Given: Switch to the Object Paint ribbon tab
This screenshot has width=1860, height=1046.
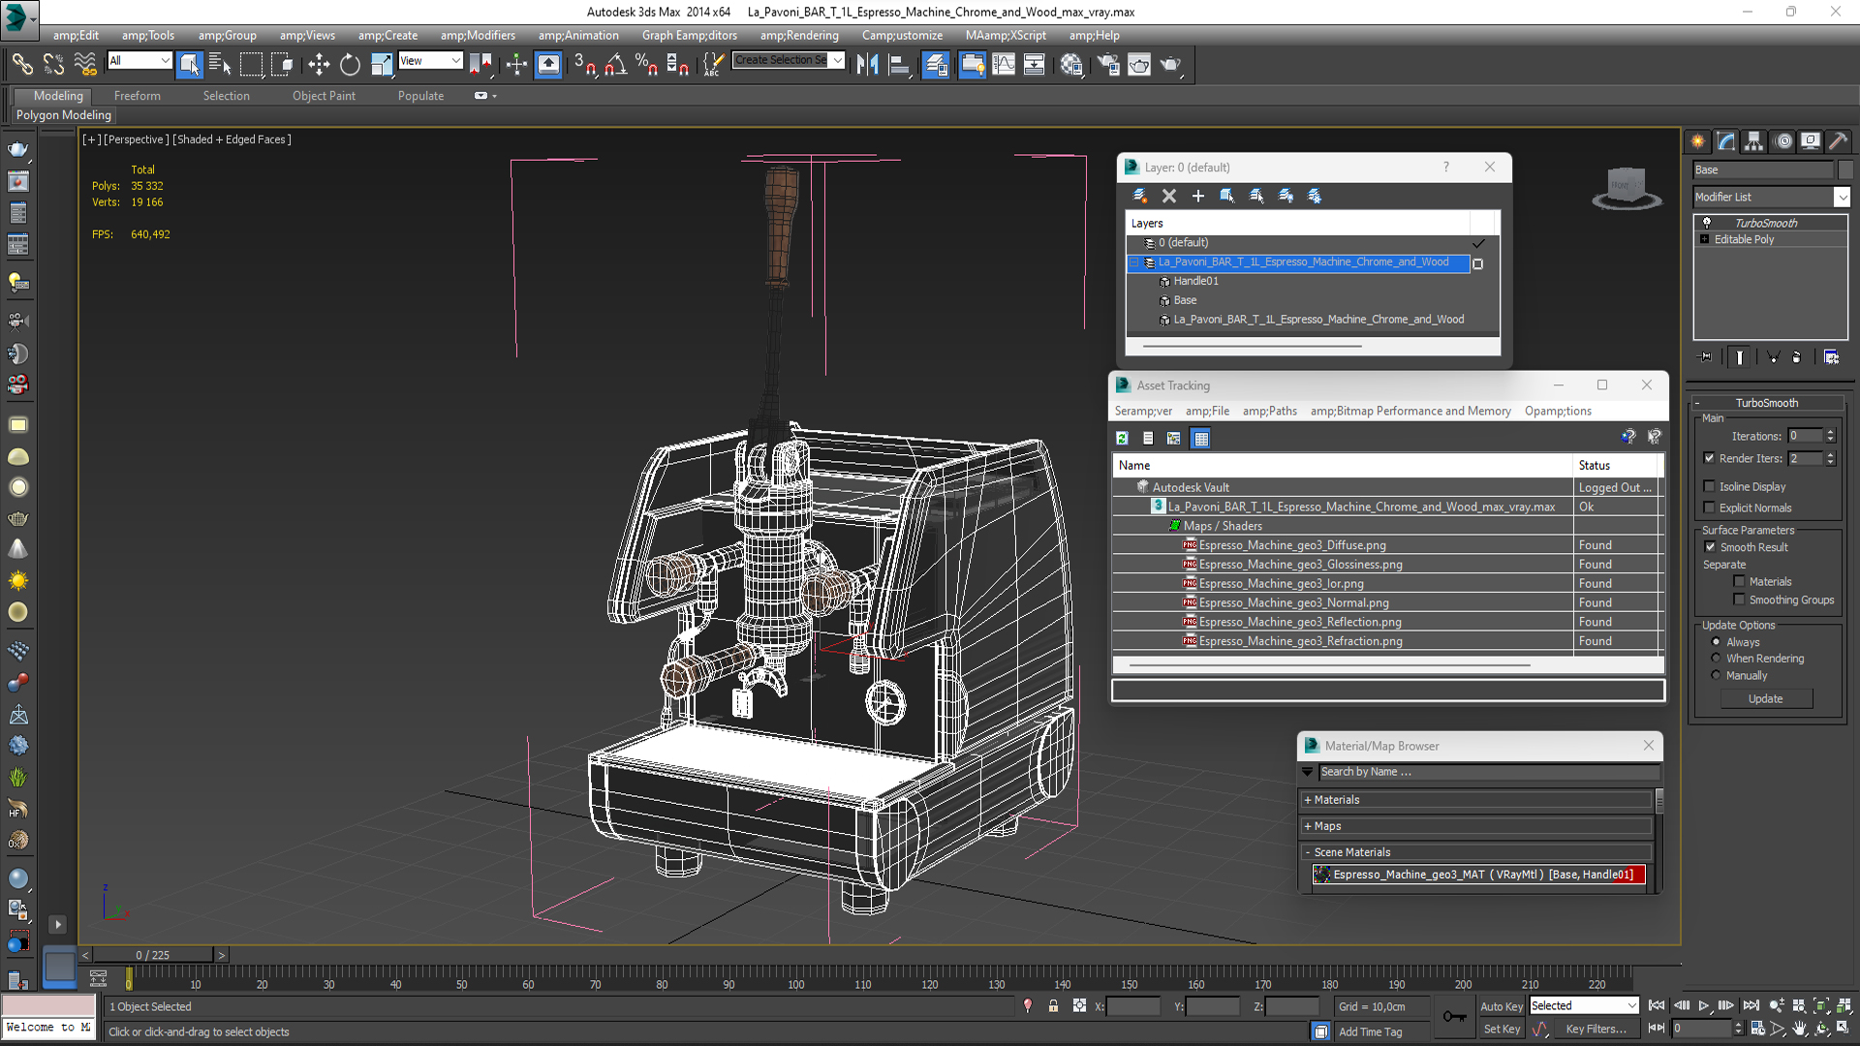Looking at the screenshot, I should pyautogui.click(x=324, y=96).
